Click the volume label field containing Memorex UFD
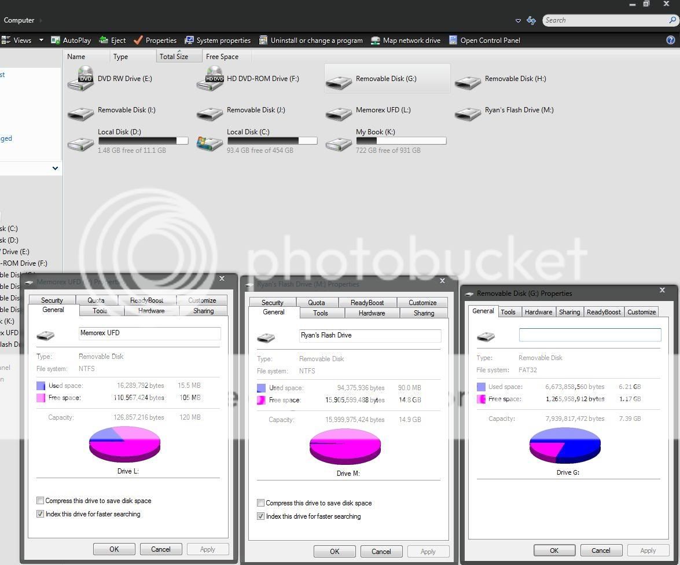The width and height of the screenshot is (680, 565). [x=150, y=333]
